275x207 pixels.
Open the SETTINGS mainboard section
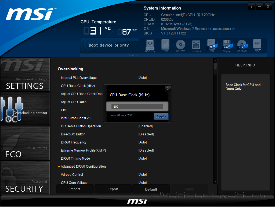click(25, 75)
